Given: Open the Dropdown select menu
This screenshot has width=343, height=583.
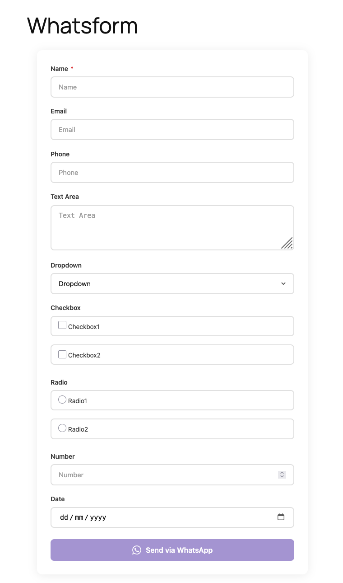Looking at the screenshot, I should (171, 284).
